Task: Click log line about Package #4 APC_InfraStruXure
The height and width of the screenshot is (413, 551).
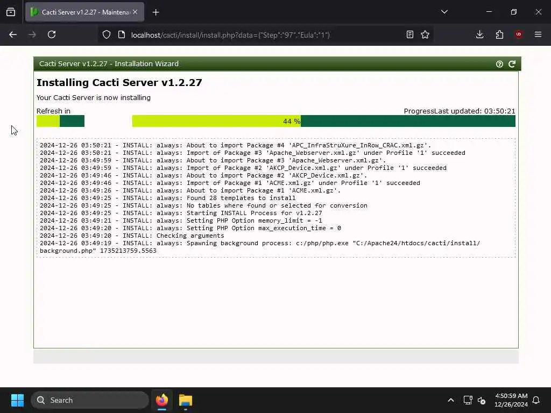Action: [235, 145]
